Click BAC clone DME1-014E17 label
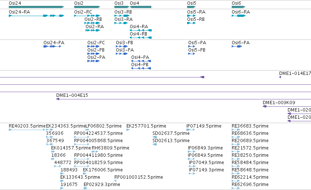This screenshot has width=311, height=190. (x=295, y=73)
